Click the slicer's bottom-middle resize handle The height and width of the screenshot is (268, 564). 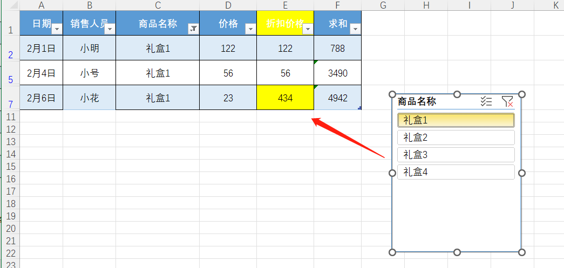[457, 252]
